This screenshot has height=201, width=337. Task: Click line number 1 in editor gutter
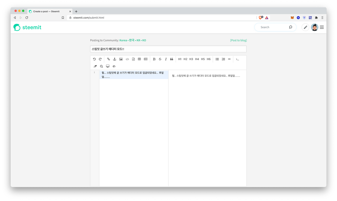click(94, 73)
